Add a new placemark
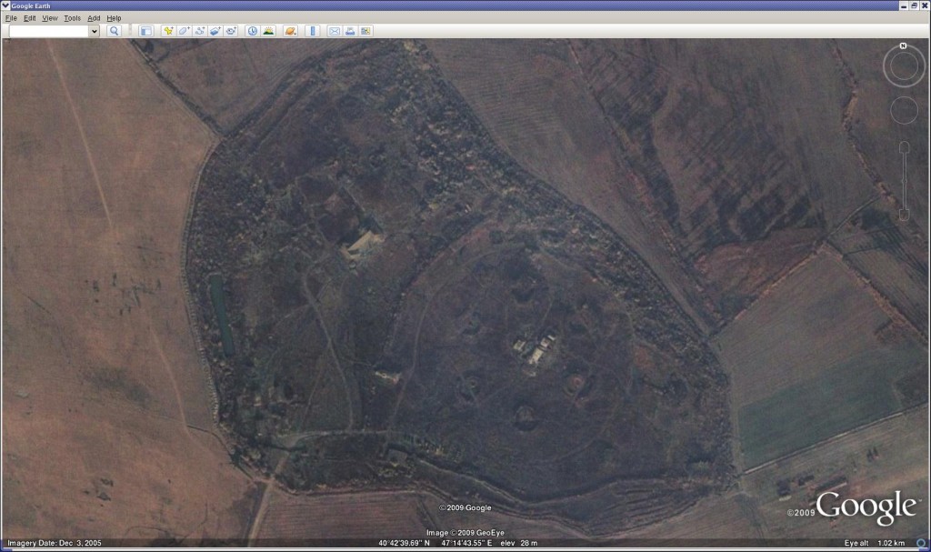 point(168,31)
